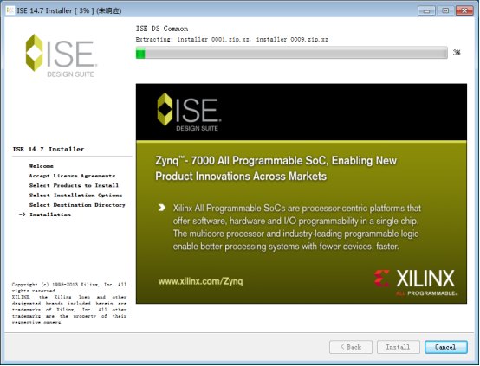Image resolution: width=480 pixels, height=366 pixels.
Task: Click the installation progress bar
Action: (x=291, y=53)
